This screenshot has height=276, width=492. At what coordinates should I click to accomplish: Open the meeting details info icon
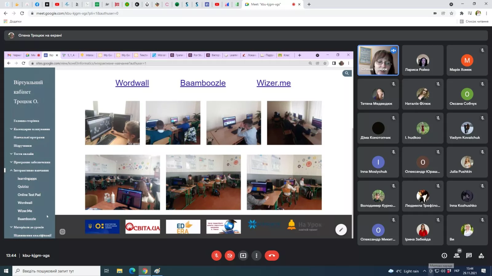444,255
